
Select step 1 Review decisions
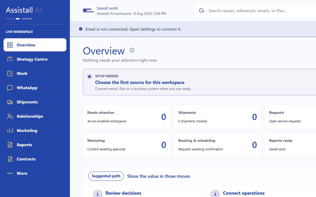point(145,191)
